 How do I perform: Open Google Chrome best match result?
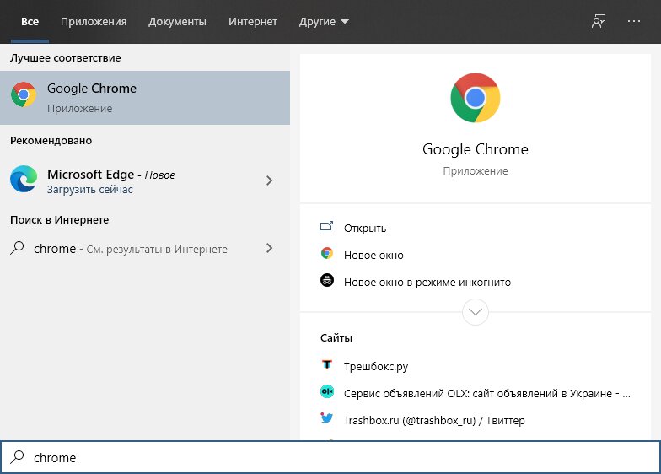(x=145, y=98)
